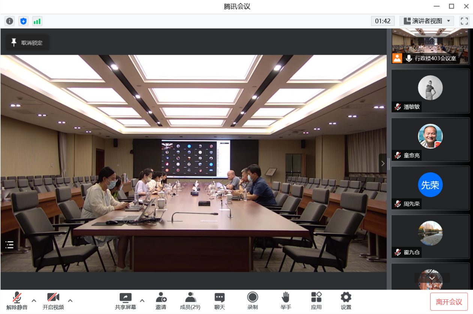Open the 演讲者视图 layout dropdown
This screenshot has height=314, width=473.
[x=427, y=21]
